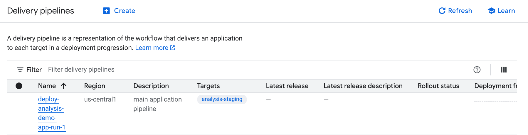This screenshot has width=528, height=135.
Task: Click the analysis-staging target chip
Action: coord(222,99)
